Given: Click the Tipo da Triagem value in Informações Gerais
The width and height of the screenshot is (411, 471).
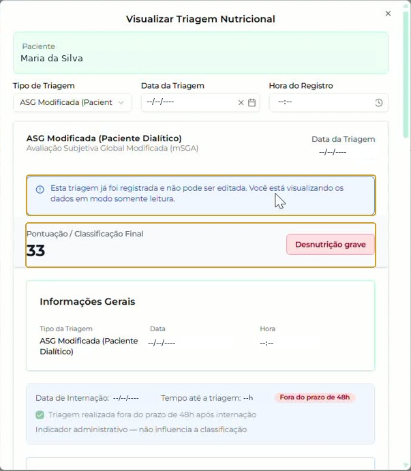Looking at the screenshot, I should (x=89, y=346).
